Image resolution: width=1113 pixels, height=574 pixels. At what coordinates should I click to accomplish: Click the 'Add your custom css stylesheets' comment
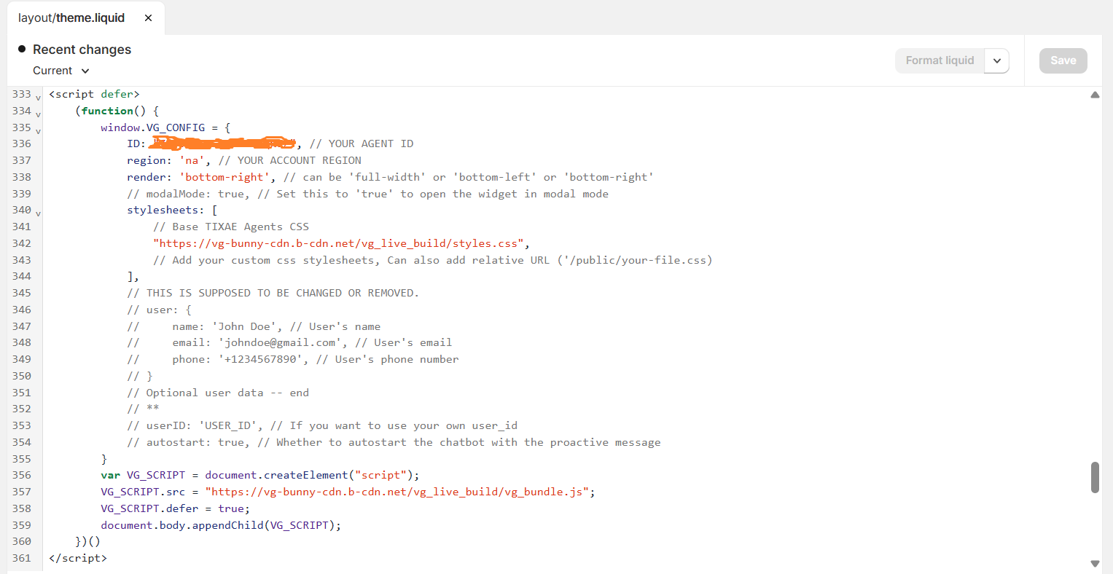432,260
